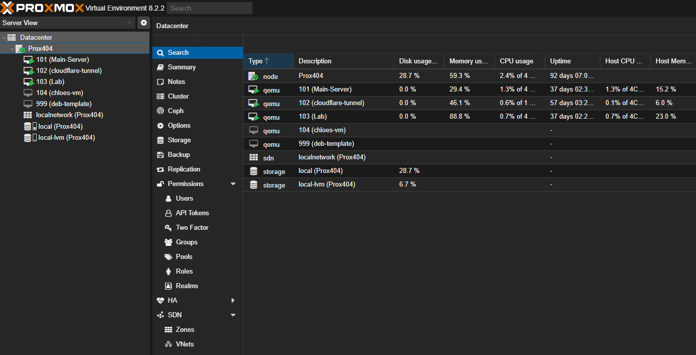Viewport: 696px width, 355px height.
Task: Click the Prox404 node icon in results table
Action: point(253,76)
